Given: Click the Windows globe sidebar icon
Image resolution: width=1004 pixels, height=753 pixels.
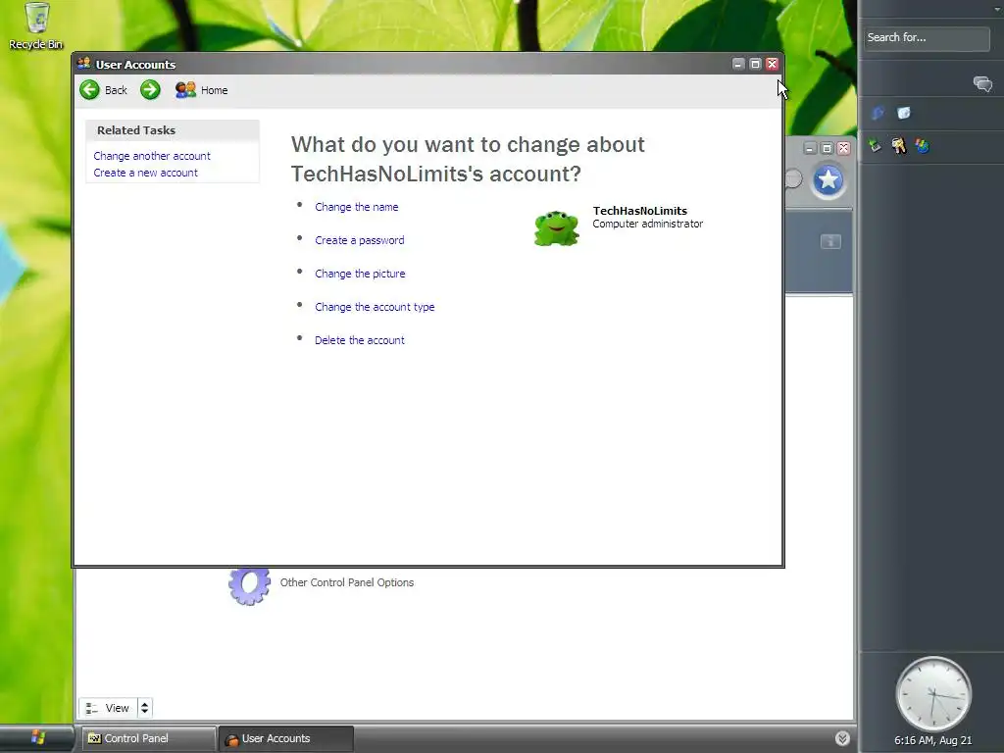Looking at the screenshot, I should [922, 146].
